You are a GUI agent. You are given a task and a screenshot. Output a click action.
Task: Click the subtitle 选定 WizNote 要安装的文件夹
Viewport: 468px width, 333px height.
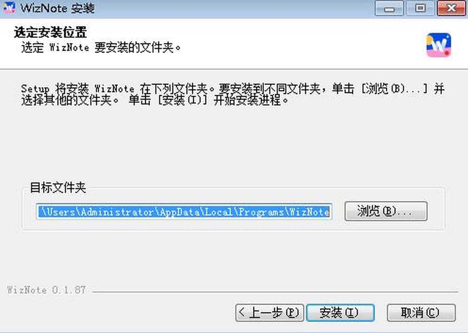click(x=101, y=48)
